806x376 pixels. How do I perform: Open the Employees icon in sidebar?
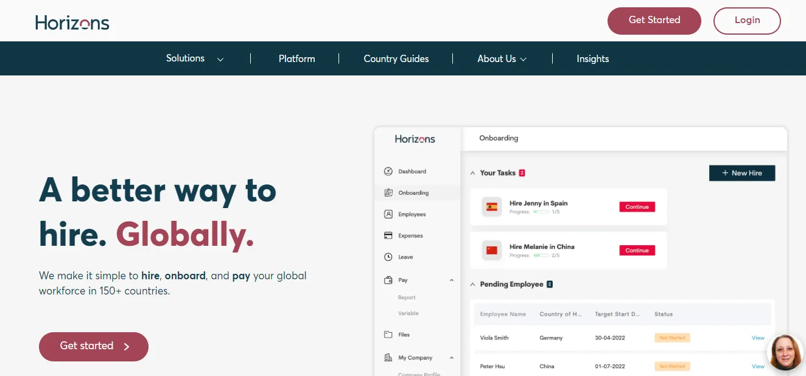[x=388, y=214]
